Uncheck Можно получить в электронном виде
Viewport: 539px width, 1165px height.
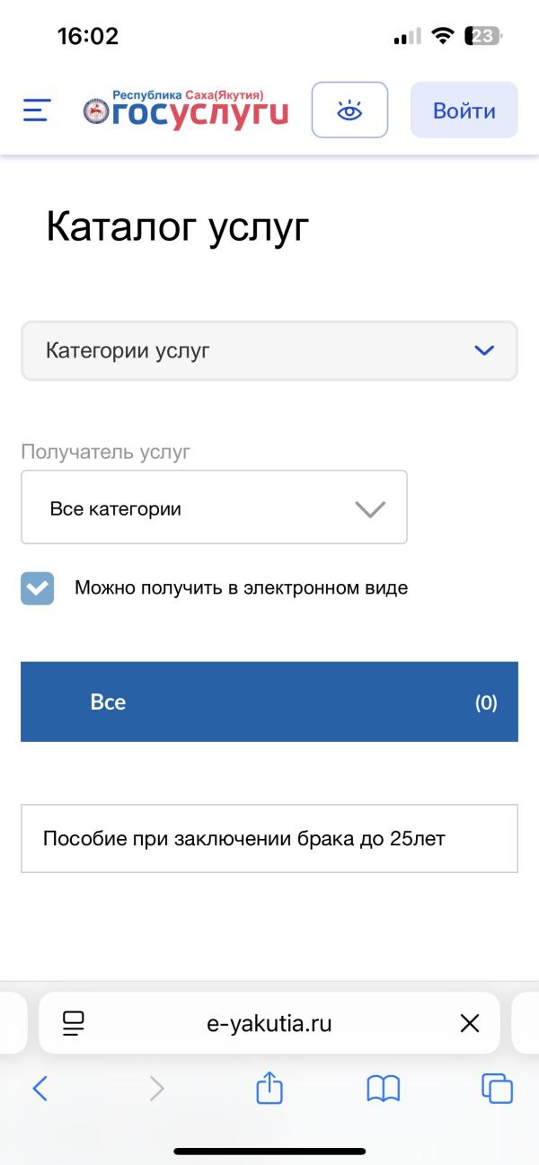(x=37, y=588)
